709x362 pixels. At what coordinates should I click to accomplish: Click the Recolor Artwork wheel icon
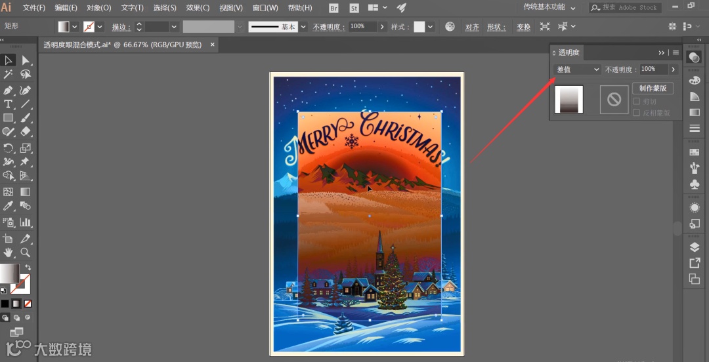pos(450,27)
